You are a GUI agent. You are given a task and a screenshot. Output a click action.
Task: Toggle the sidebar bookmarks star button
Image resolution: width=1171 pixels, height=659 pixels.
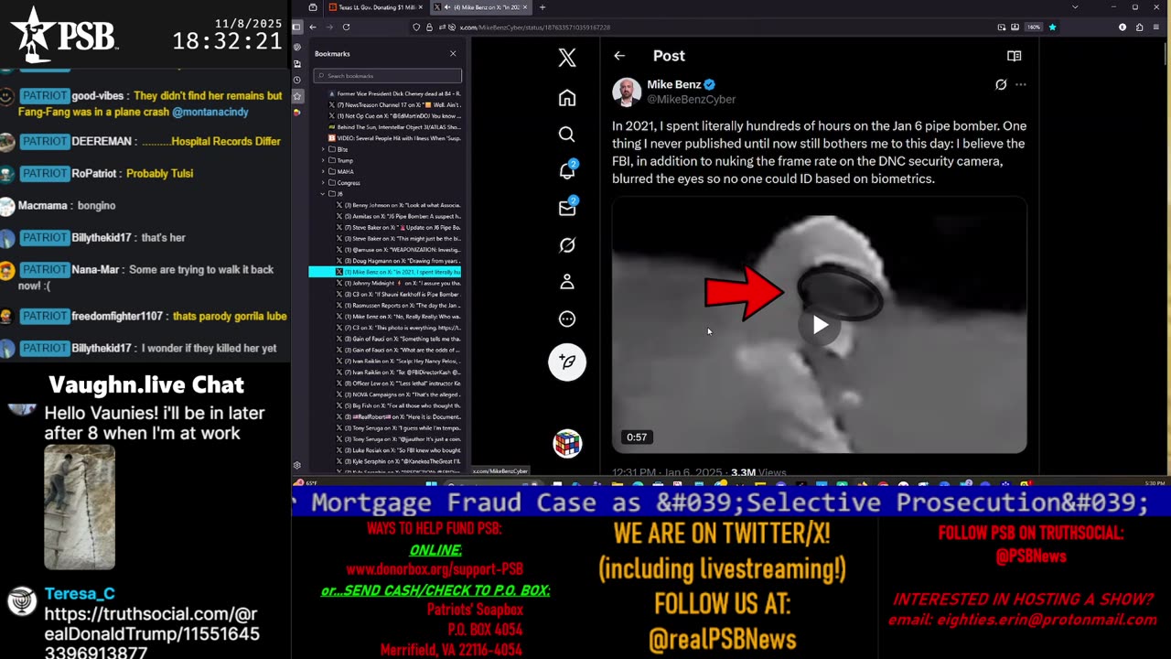[296, 96]
